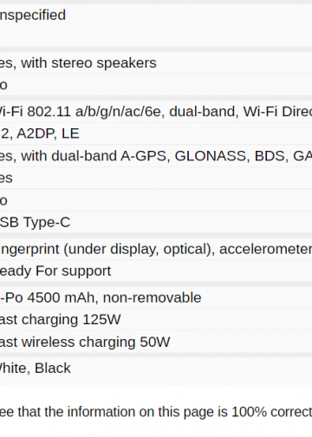The height and width of the screenshot is (437, 312).
Task: Click the dual-band A-GPS, GLONASS row
Action: click(x=156, y=156)
